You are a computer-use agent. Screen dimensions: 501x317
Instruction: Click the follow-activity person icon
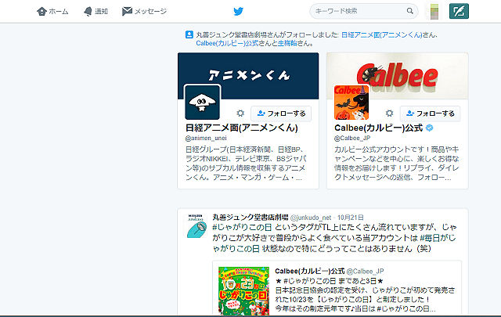[189, 34]
